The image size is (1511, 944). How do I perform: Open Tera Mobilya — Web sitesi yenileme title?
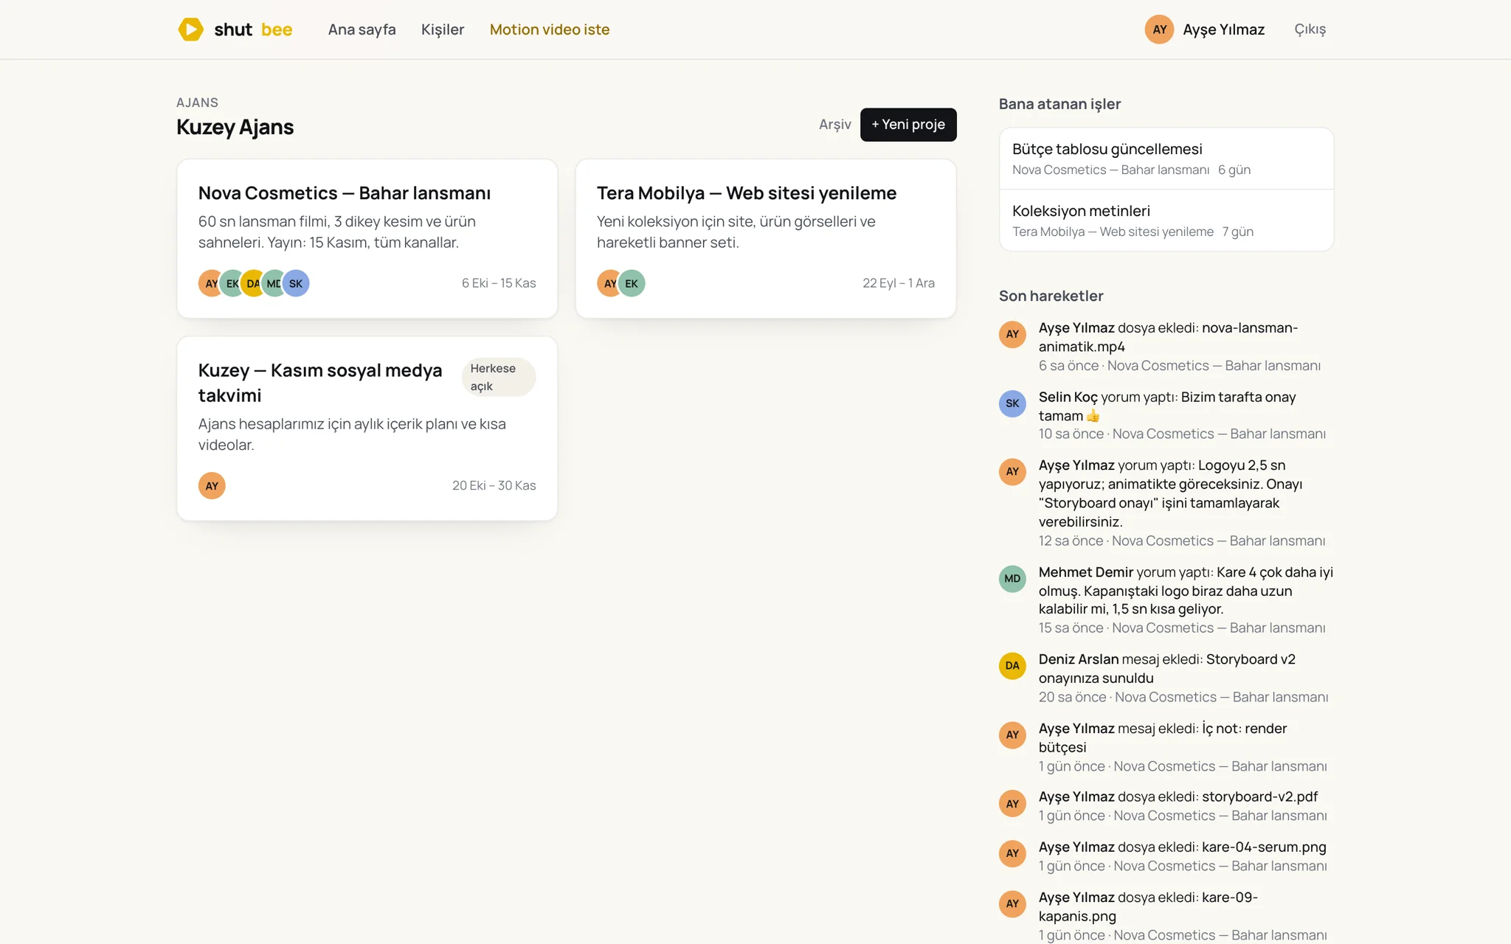tap(747, 193)
